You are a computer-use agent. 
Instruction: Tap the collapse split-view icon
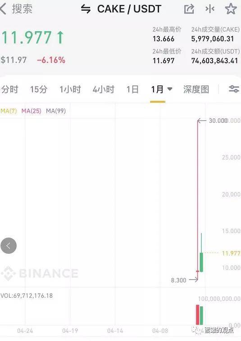tap(210, 9)
